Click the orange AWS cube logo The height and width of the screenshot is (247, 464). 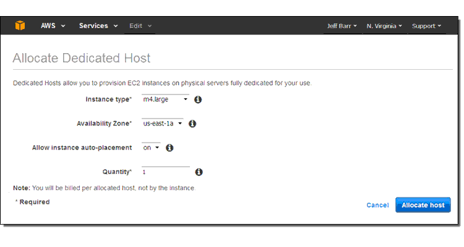coord(20,26)
